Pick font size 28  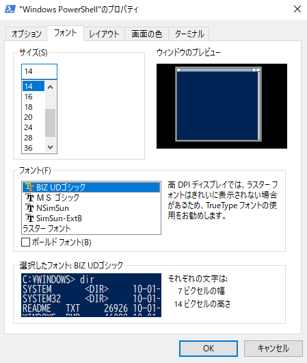coord(34,138)
